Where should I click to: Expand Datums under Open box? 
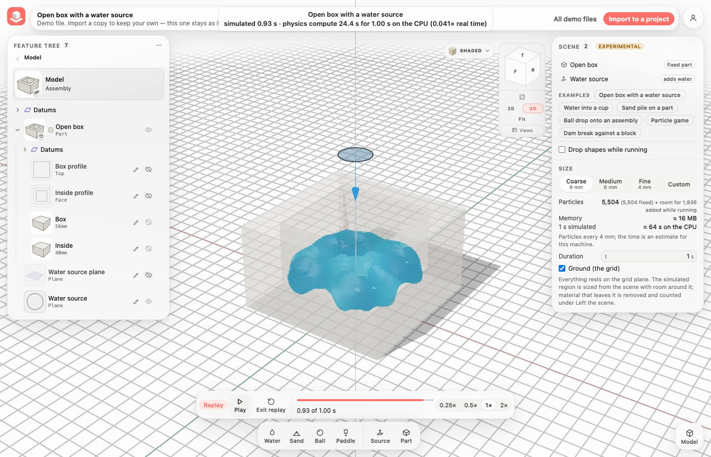point(25,150)
